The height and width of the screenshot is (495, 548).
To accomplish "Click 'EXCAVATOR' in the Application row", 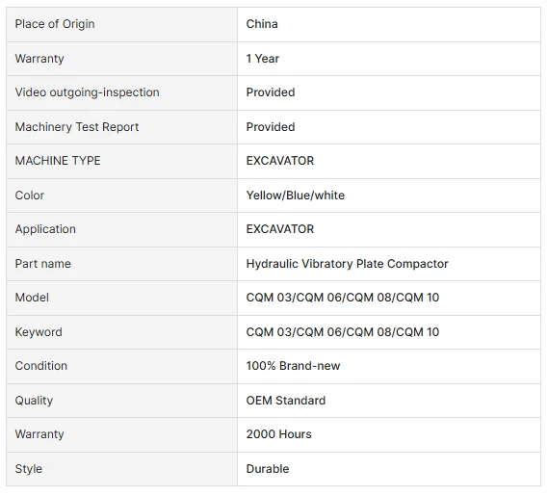I will (x=280, y=229).
